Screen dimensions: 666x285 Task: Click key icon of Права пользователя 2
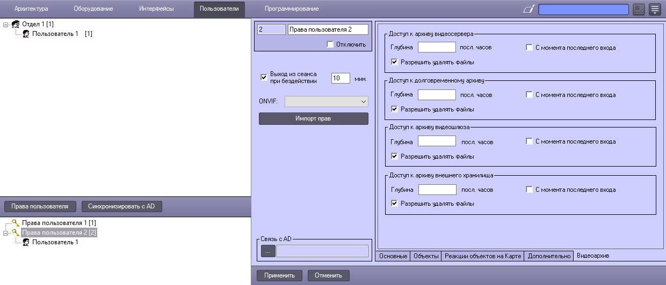coord(16,232)
